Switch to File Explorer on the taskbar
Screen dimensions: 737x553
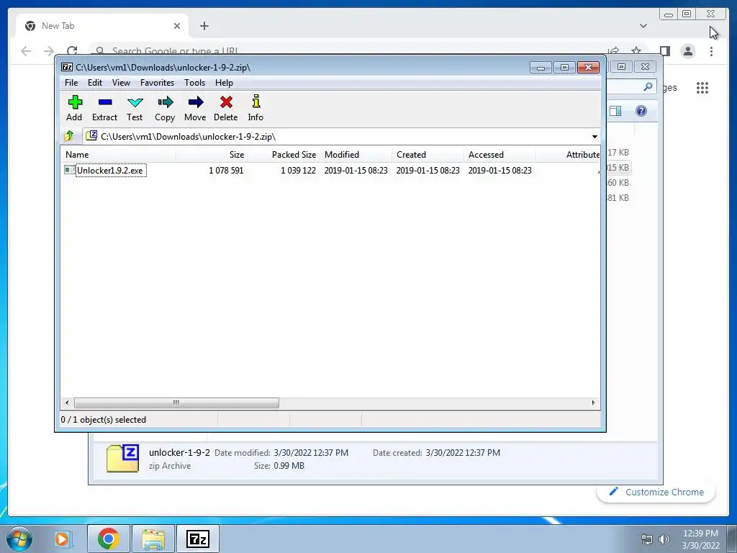pos(153,539)
